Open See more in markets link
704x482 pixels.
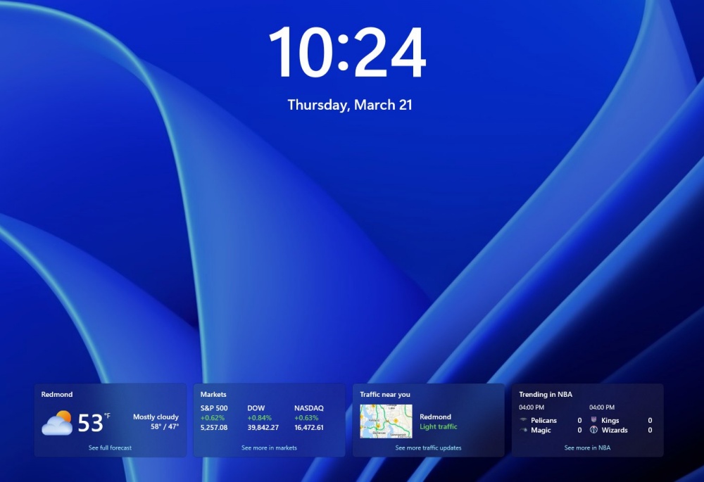(269, 448)
